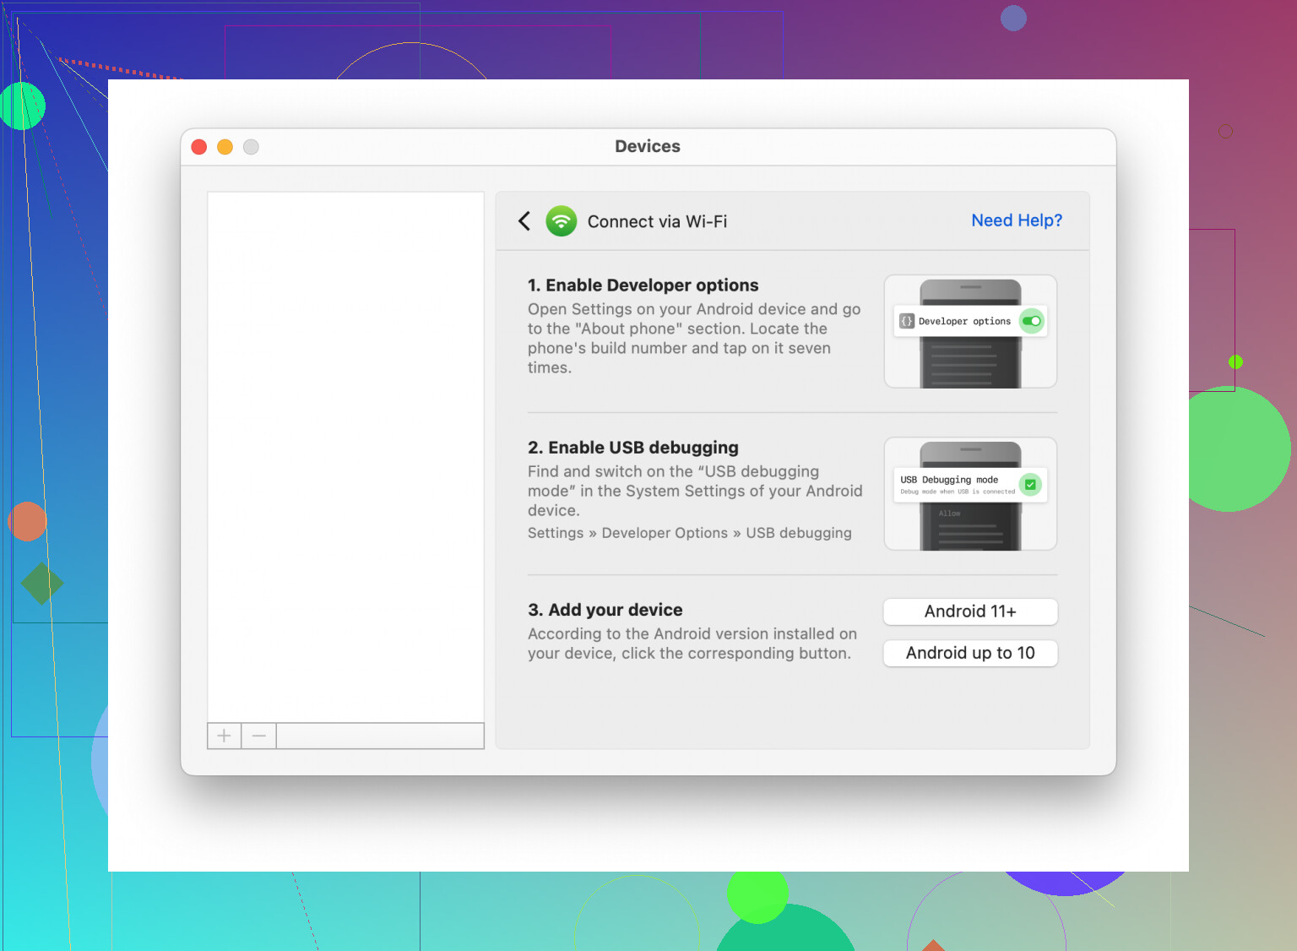Click inside the empty device list

[x=345, y=456]
